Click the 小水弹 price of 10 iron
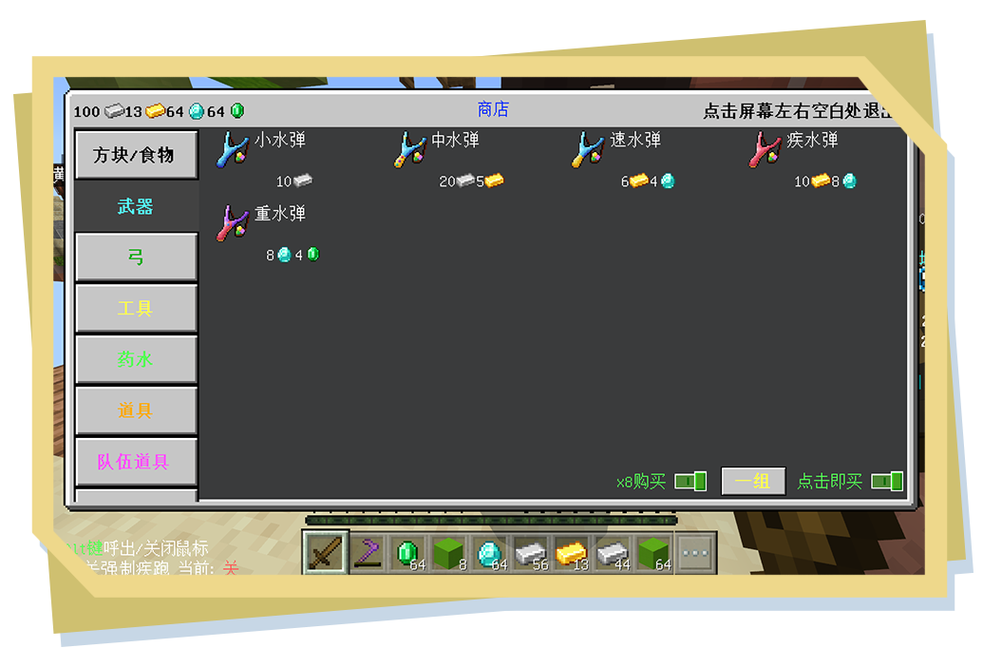This screenshot has width=983, height=648. click(294, 181)
